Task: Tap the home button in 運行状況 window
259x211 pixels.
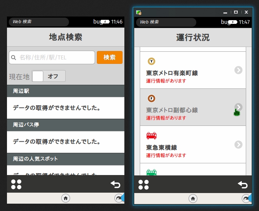Action: [193, 199]
